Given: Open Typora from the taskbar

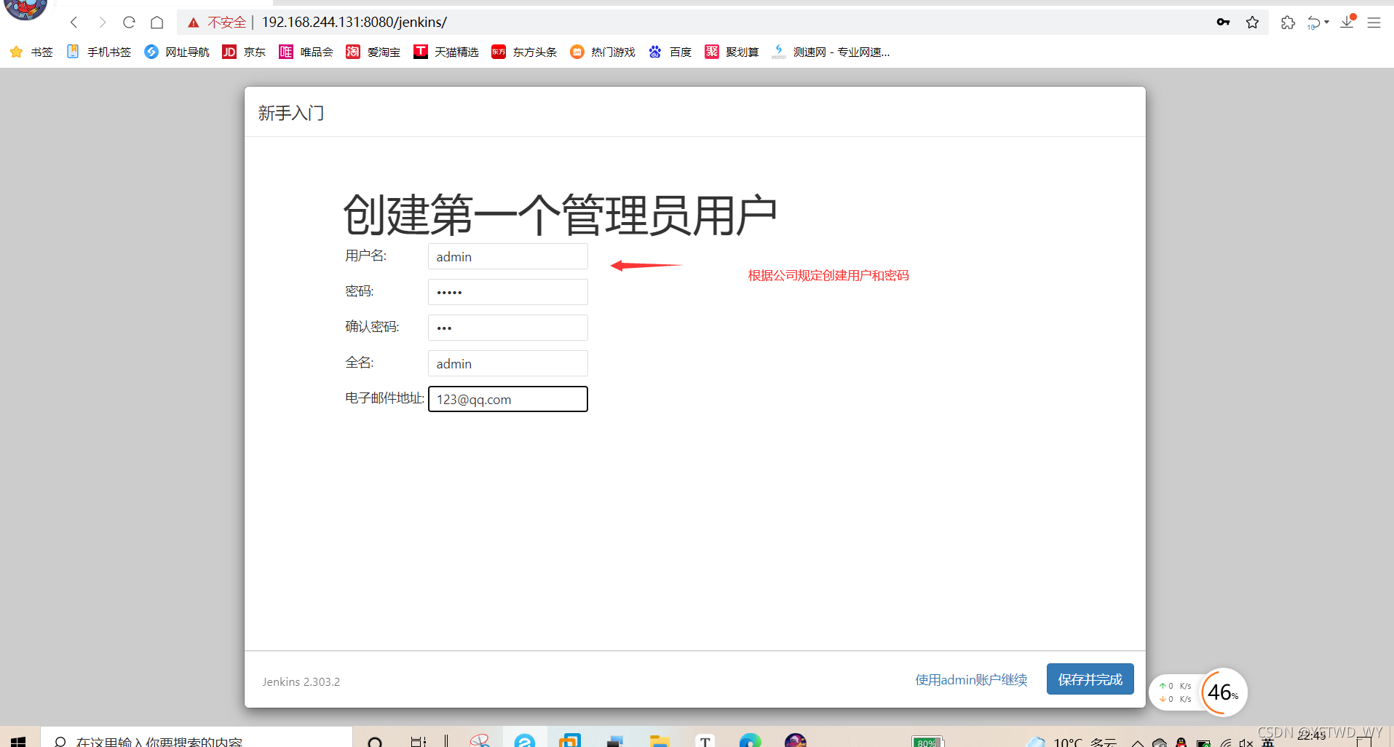Looking at the screenshot, I should (705, 740).
